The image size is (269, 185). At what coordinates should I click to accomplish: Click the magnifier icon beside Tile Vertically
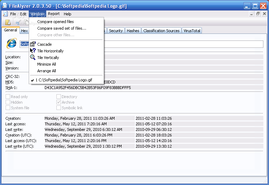click(x=33, y=57)
